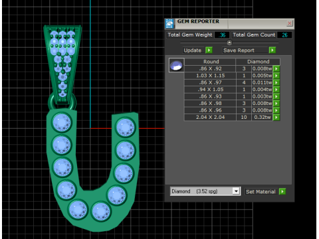Click green arrow for .86 X .93 row
Viewport: 319px width, 239px height.
276,96
